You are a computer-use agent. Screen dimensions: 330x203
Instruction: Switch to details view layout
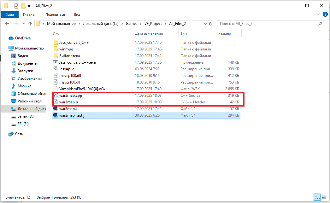pos(317,197)
